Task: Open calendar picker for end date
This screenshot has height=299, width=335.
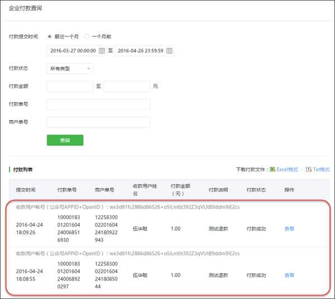Action: coord(169,51)
